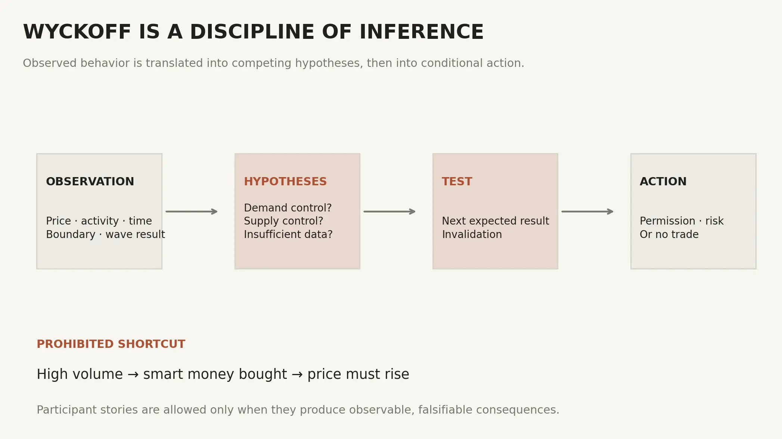Click the arrow between Test and Action
This screenshot has width=782, height=439.
(587, 211)
